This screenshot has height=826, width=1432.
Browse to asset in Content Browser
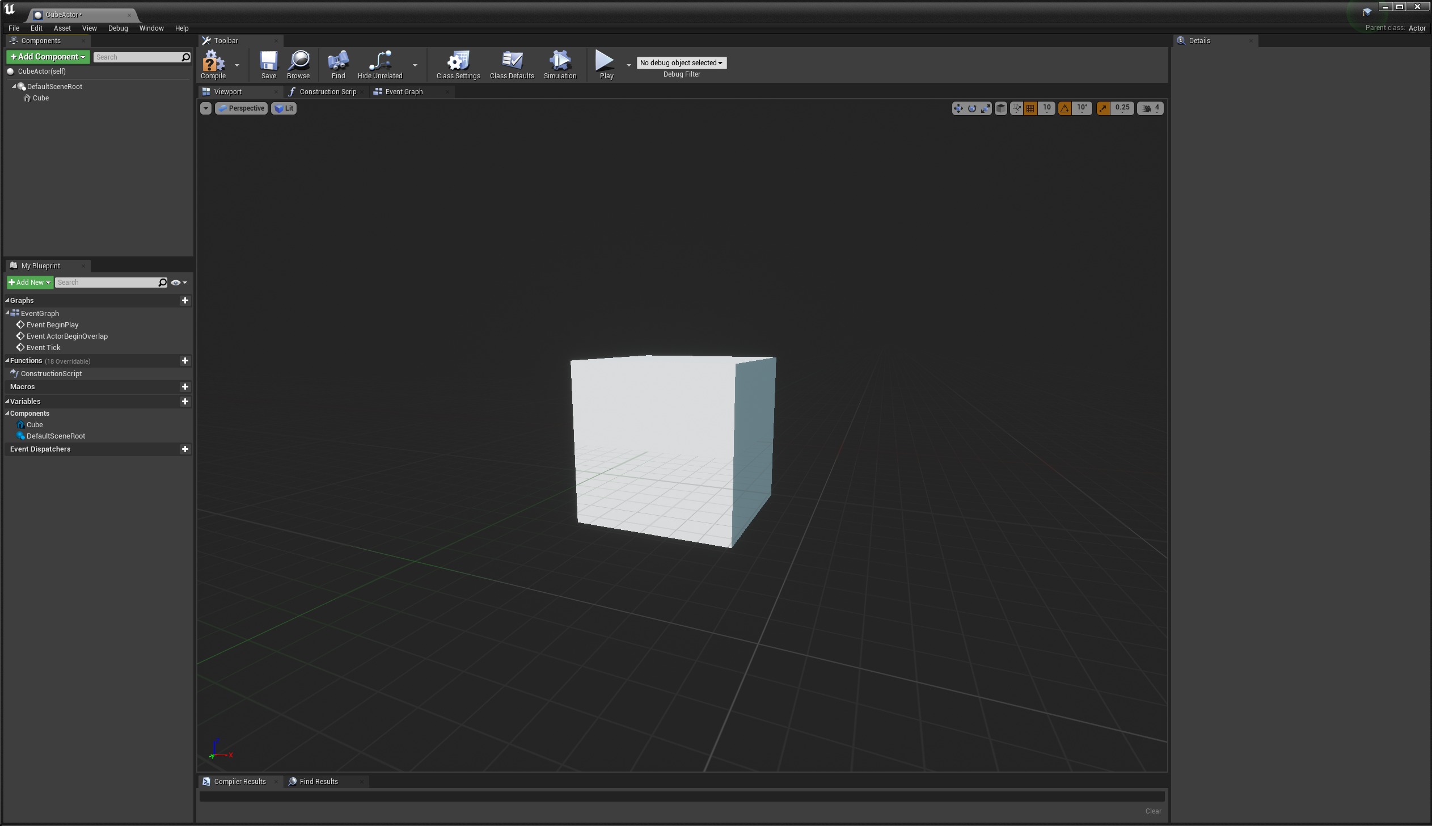[298, 64]
